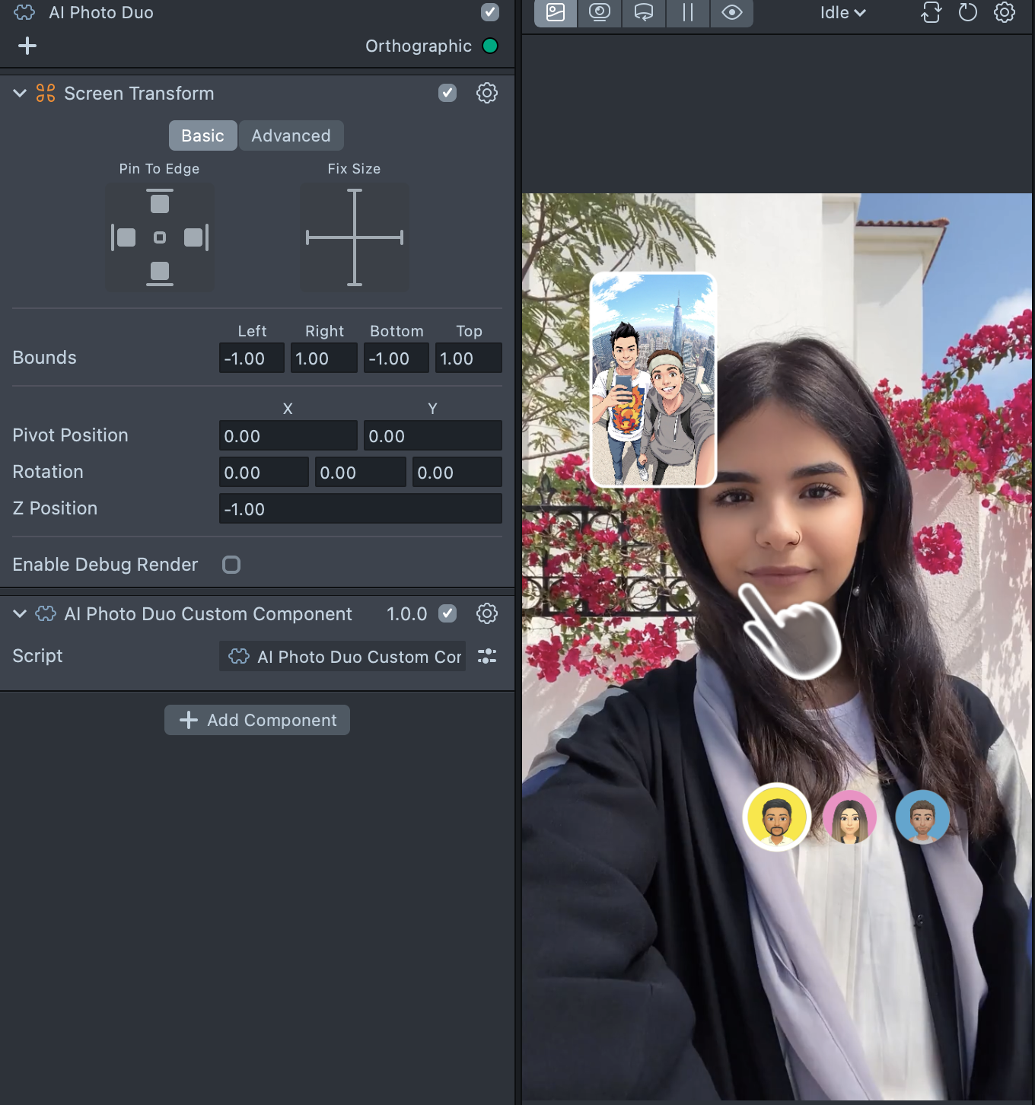Switch to the Advanced tab
The height and width of the screenshot is (1105, 1035).
pos(291,135)
